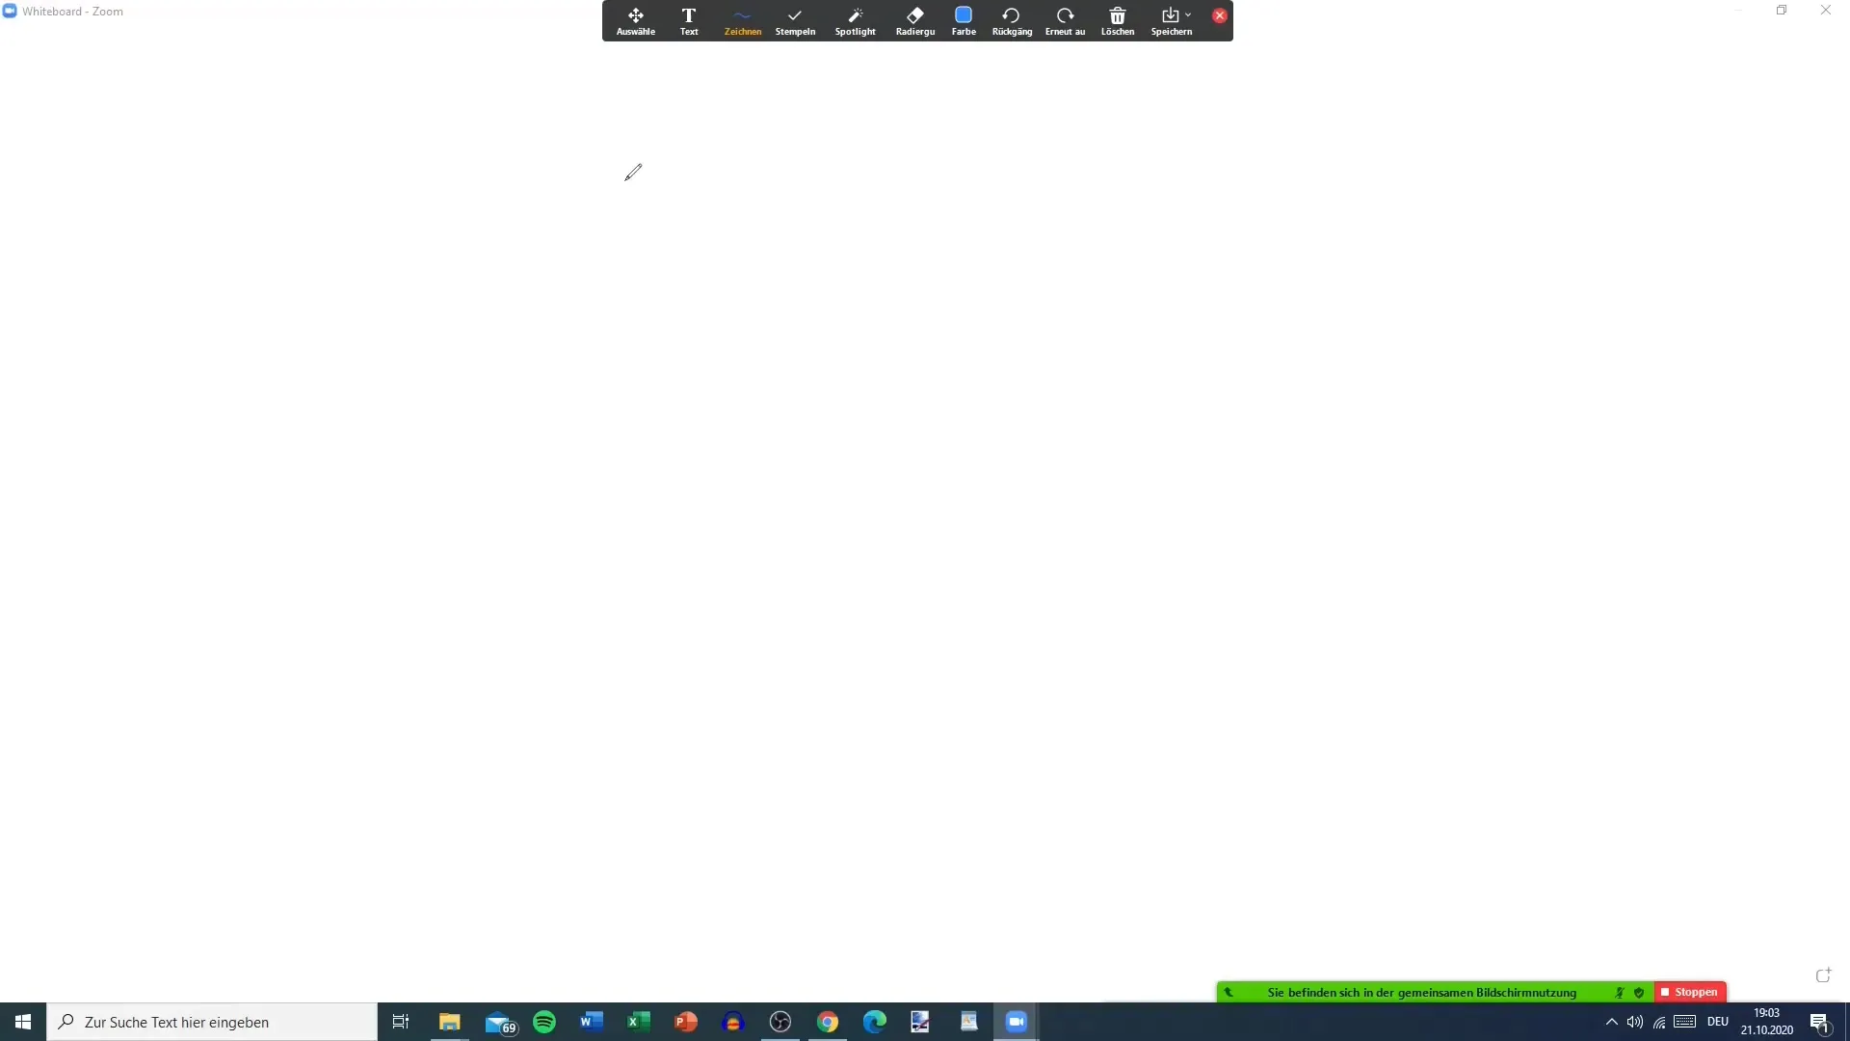The height and width of the screenshot is (1041, 1850).
Task: Expand the Stempeln stamp options dropdown
Action: click(795, 20)
